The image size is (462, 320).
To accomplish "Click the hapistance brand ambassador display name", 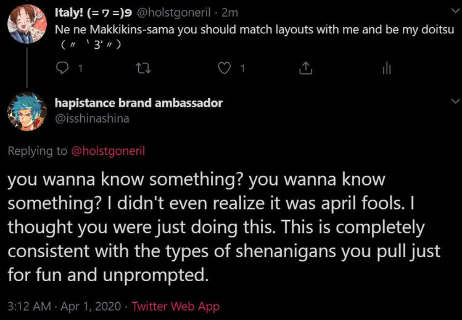I will coord(139,103).
